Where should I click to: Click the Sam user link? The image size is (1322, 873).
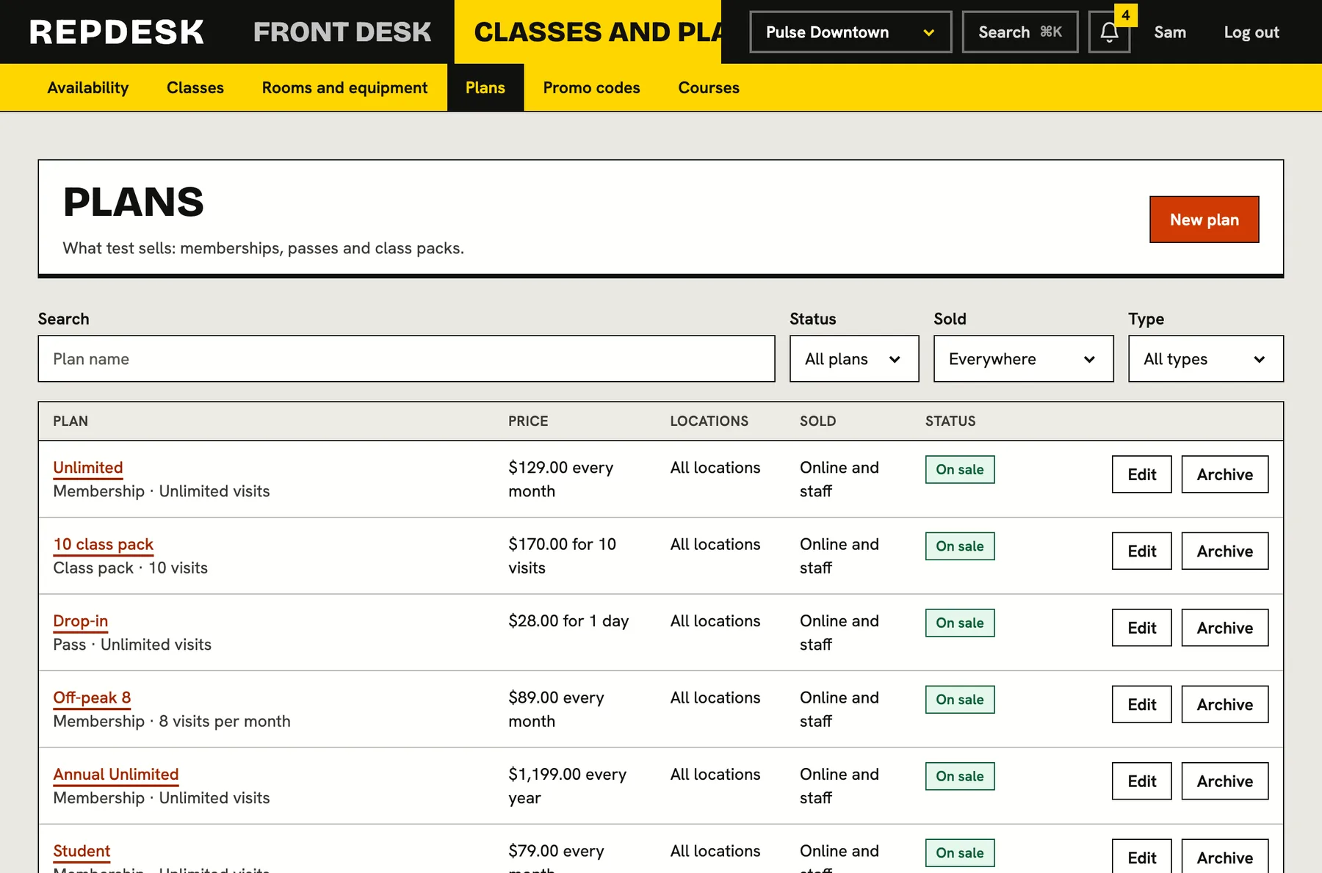[x=1170, y=32]
